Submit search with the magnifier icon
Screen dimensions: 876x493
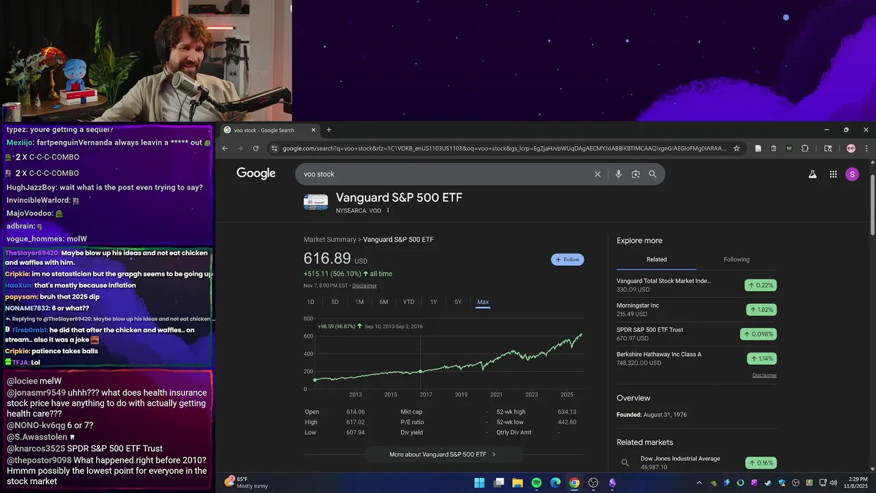tap(653, 174)
